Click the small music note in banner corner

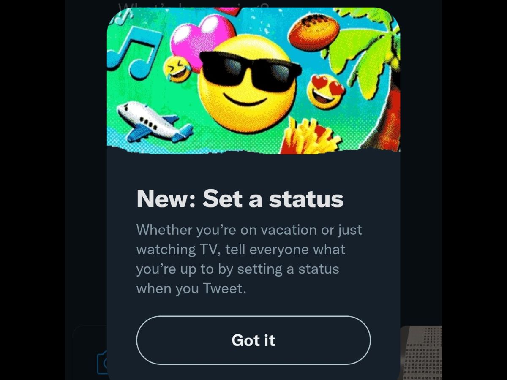pos(123,17)
